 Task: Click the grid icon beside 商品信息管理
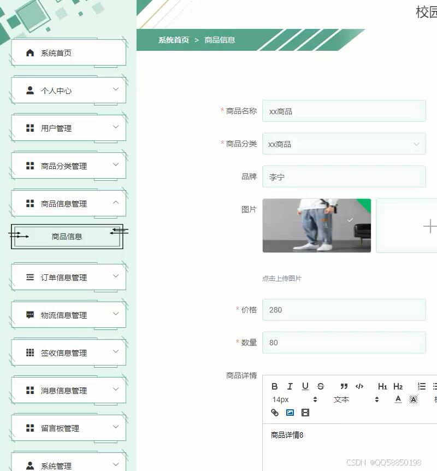click(30, 203)
